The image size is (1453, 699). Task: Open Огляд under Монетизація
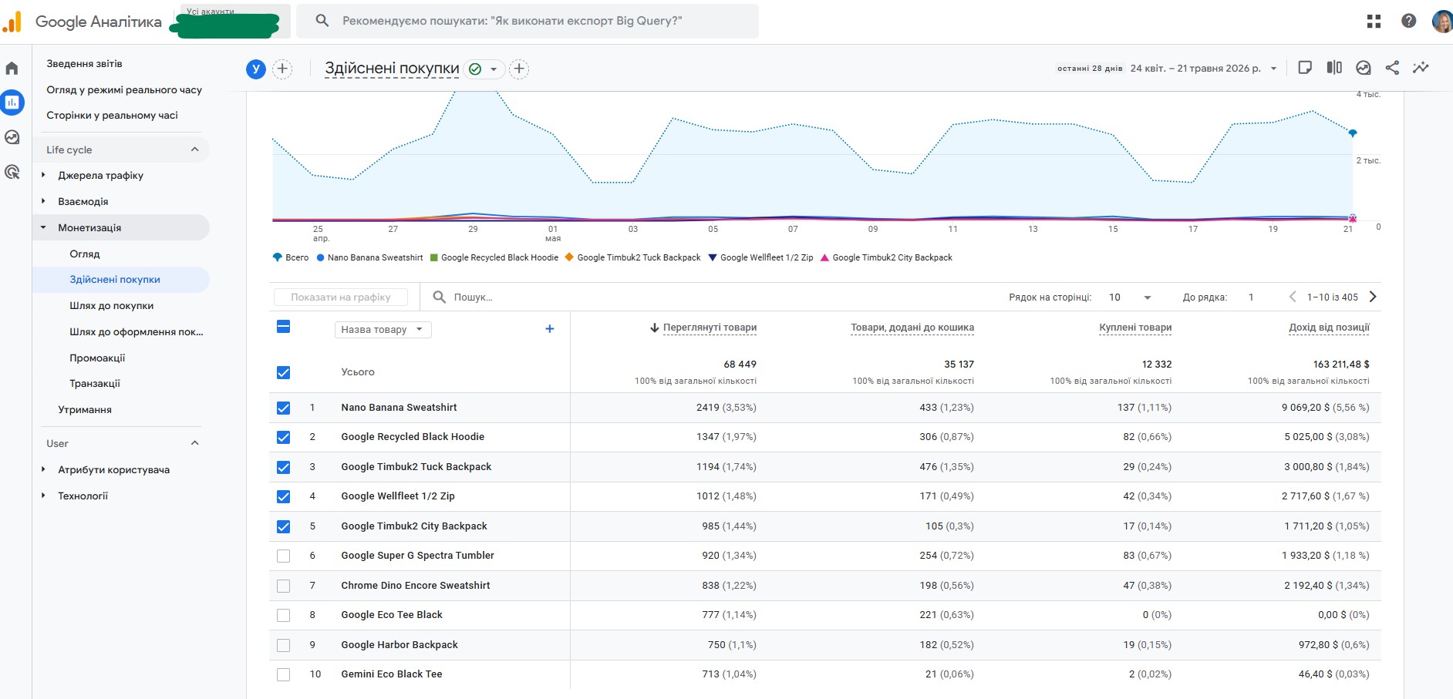(x=85, y=254)
